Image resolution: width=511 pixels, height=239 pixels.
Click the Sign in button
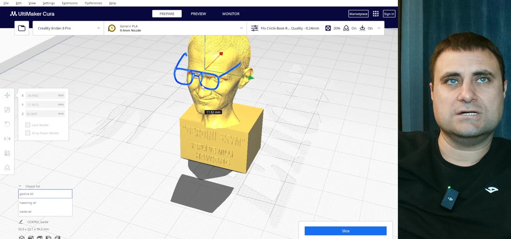click(x=389, y=14)
